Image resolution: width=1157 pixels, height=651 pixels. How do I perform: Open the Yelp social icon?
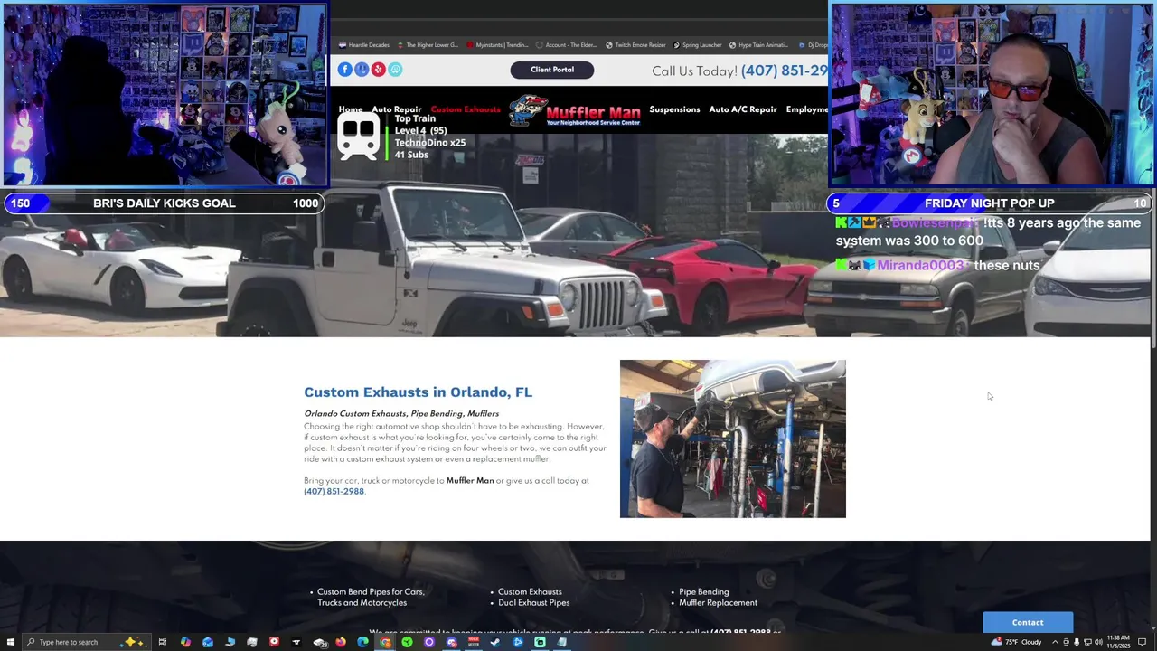coord(379,70)
